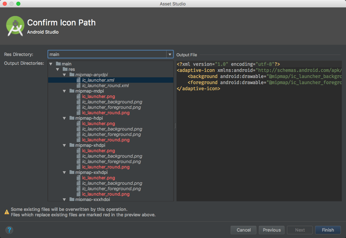Select ic_launcher_background.png under mipmap-hdpi
The image size is (346, 238).
pyautogui.click(x=112, y=129)
